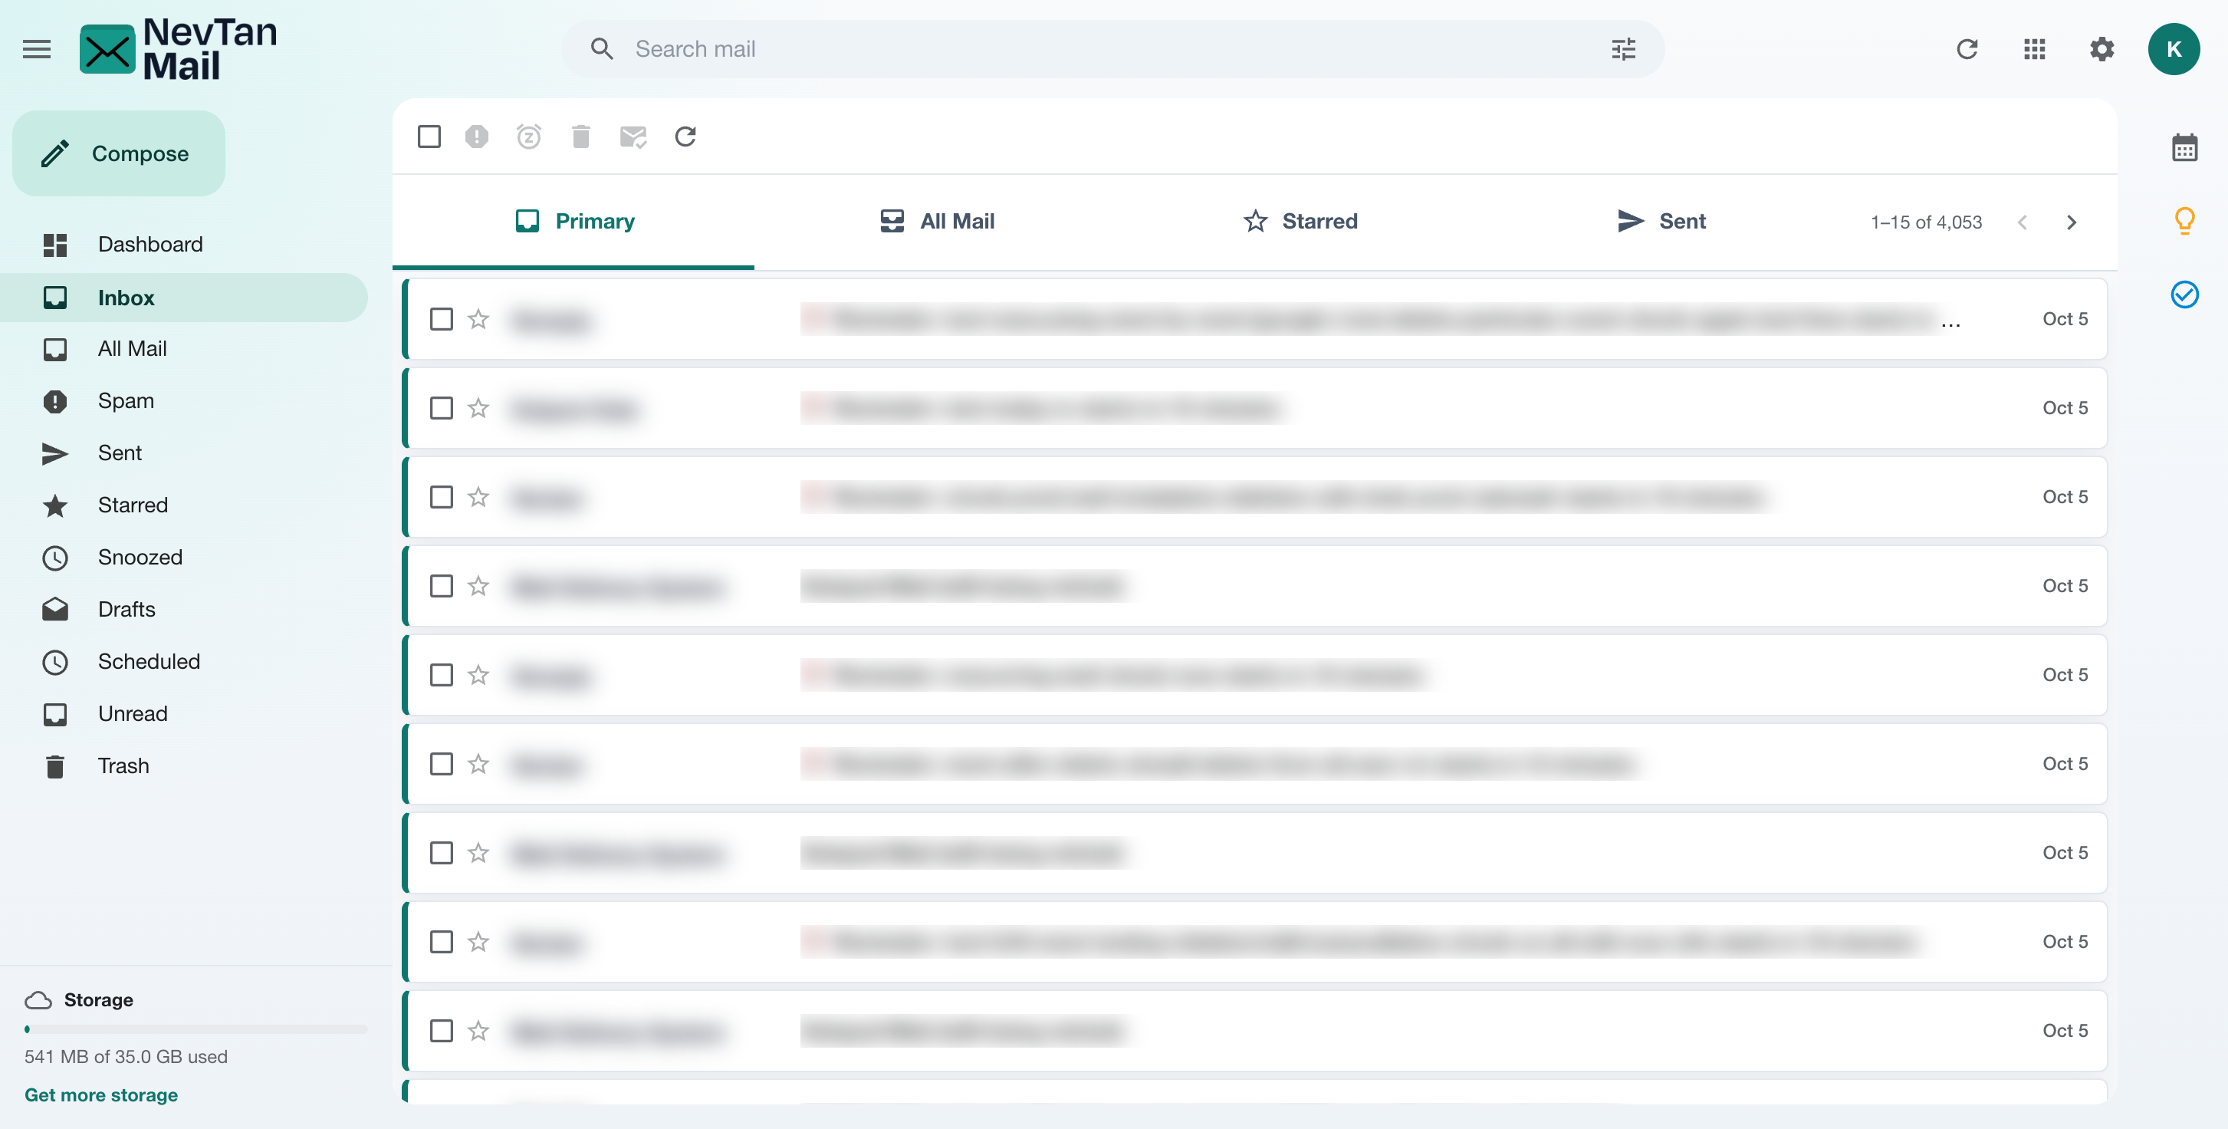Open the tasks checkmark icon

point(2184,295)
